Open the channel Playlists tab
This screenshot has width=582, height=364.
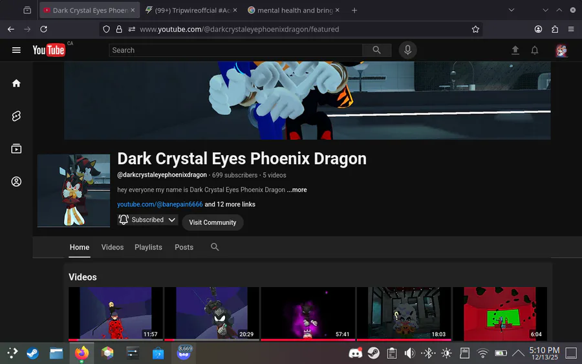pyautogui.click(x=148, y=247)
